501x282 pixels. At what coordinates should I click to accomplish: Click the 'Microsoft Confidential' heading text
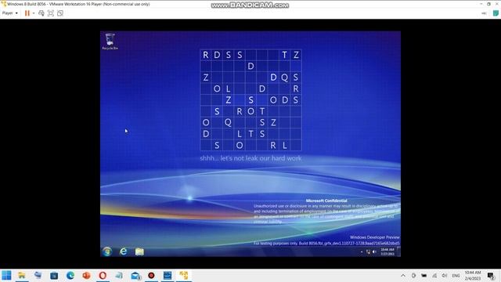[326, 201]
